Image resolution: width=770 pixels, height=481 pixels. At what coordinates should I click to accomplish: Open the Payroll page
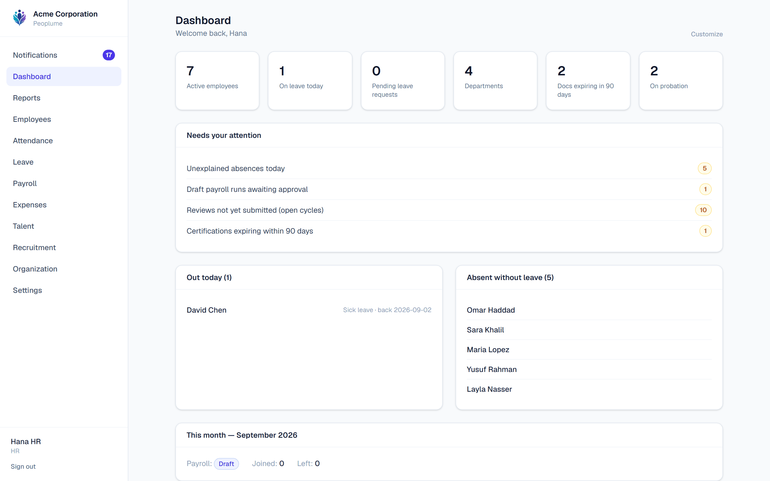64,183
